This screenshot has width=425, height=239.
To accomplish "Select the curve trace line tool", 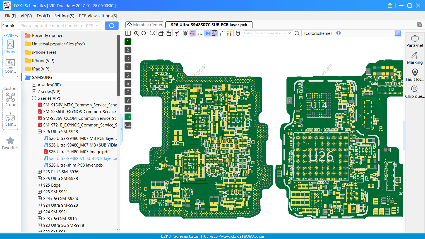I will 222,33.
